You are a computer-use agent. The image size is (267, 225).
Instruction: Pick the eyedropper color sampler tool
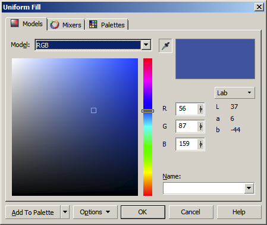pyautogui.click(x=165, y=46)
